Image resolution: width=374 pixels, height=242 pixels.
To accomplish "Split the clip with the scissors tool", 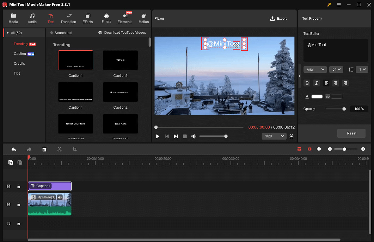I will tap(59, 149).
